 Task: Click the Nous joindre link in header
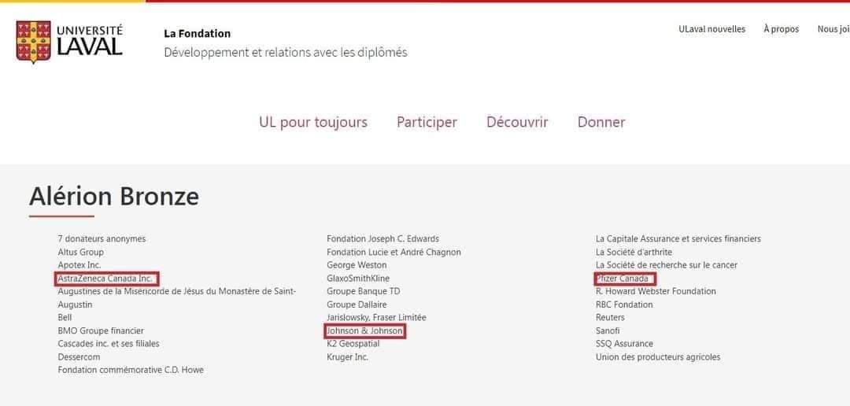click(833, 29)
